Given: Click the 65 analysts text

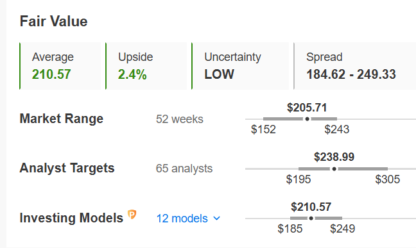Looking at the screenshot, I should (x=184, y=169).
